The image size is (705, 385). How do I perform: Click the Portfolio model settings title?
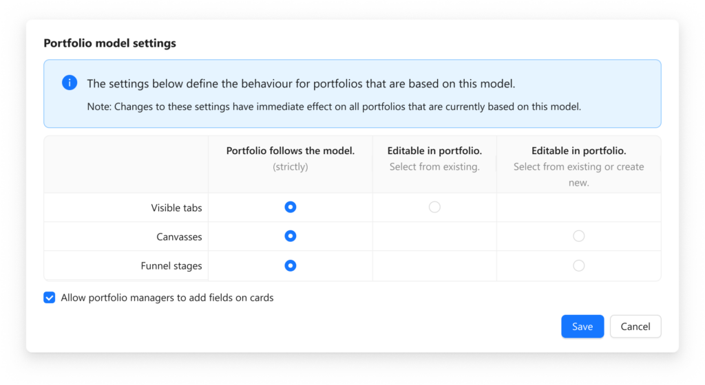pyautogui.click(x=109, y=43)
